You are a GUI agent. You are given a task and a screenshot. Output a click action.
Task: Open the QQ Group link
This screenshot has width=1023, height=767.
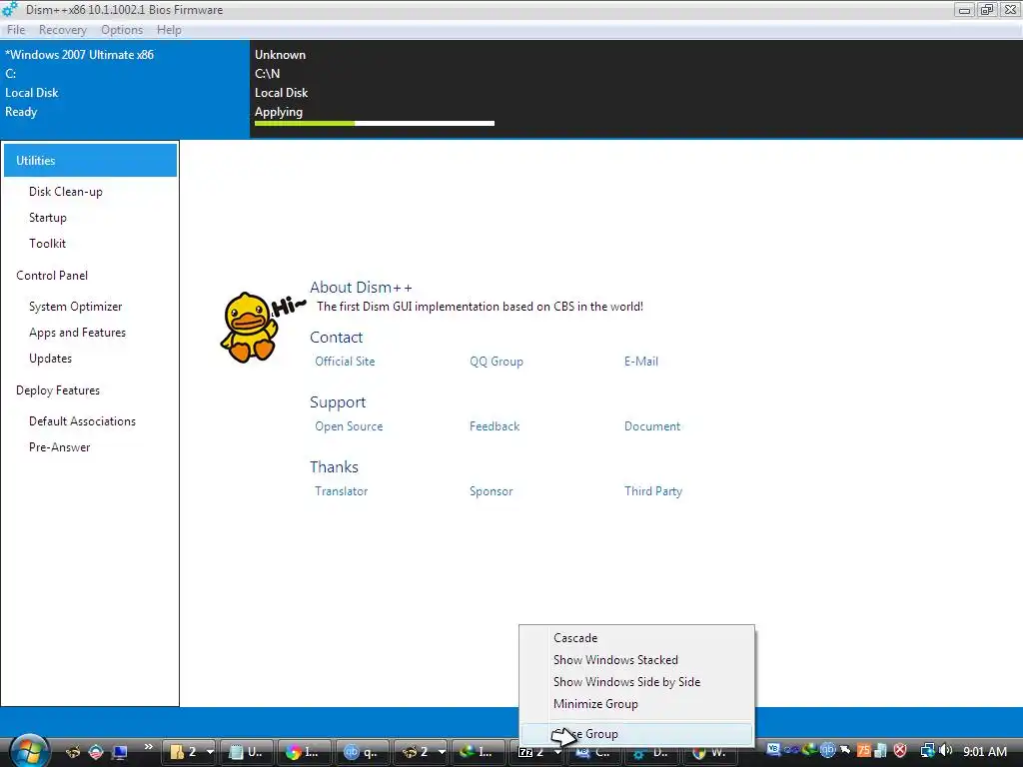[496, 362]
